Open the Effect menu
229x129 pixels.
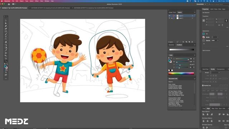click(36, 1)
